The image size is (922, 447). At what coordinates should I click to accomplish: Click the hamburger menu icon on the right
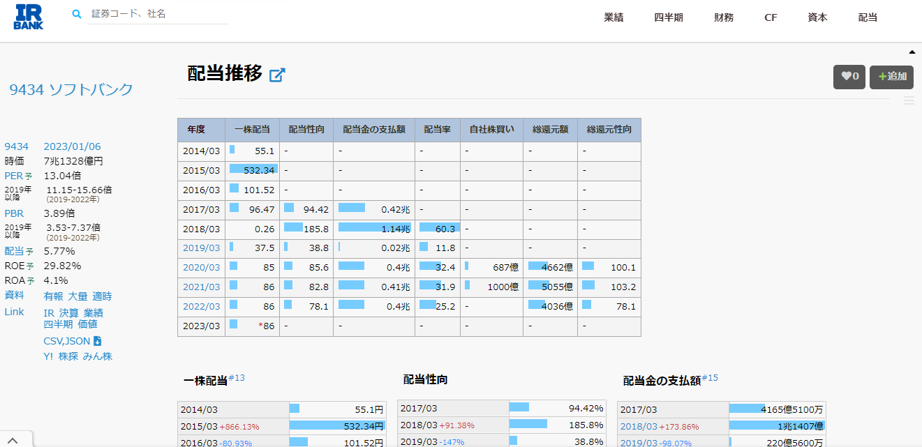coord(909,100)
